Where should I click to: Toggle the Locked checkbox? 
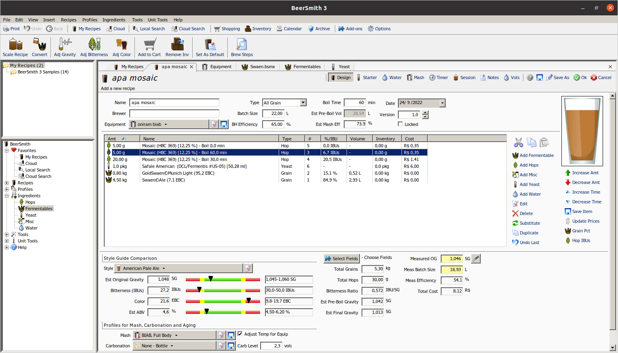[x=400, y=124]
